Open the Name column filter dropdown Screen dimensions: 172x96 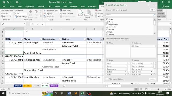[41, 39]
